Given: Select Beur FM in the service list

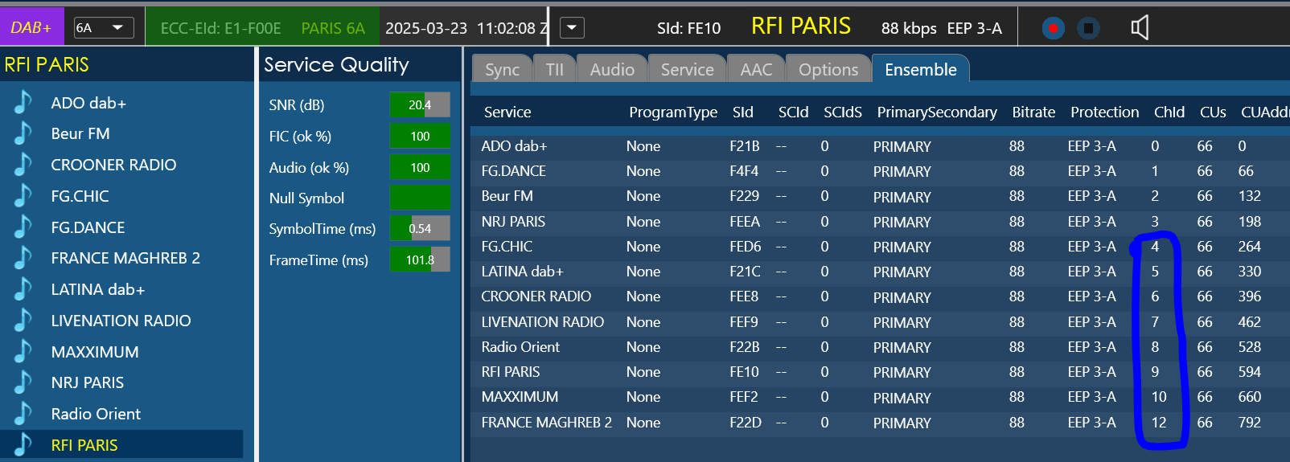Looking at the screenshot, I should click(80, 133).
